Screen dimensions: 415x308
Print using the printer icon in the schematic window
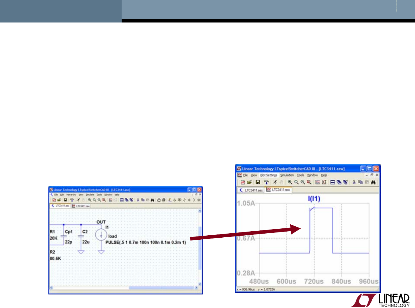(x=163, y=200)
